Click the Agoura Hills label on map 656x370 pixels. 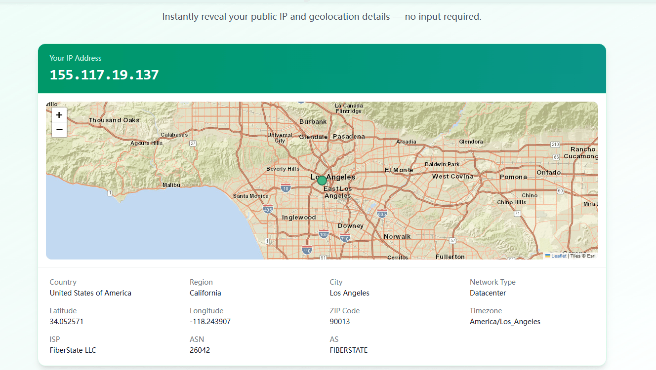pos(146,143)
